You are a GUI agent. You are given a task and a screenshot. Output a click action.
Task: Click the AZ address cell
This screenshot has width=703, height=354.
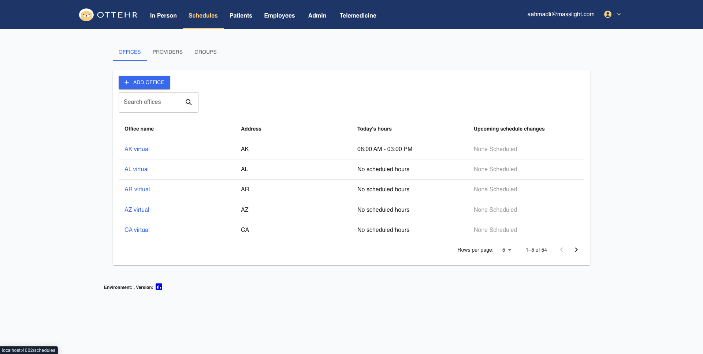click(x=245, y=210)
